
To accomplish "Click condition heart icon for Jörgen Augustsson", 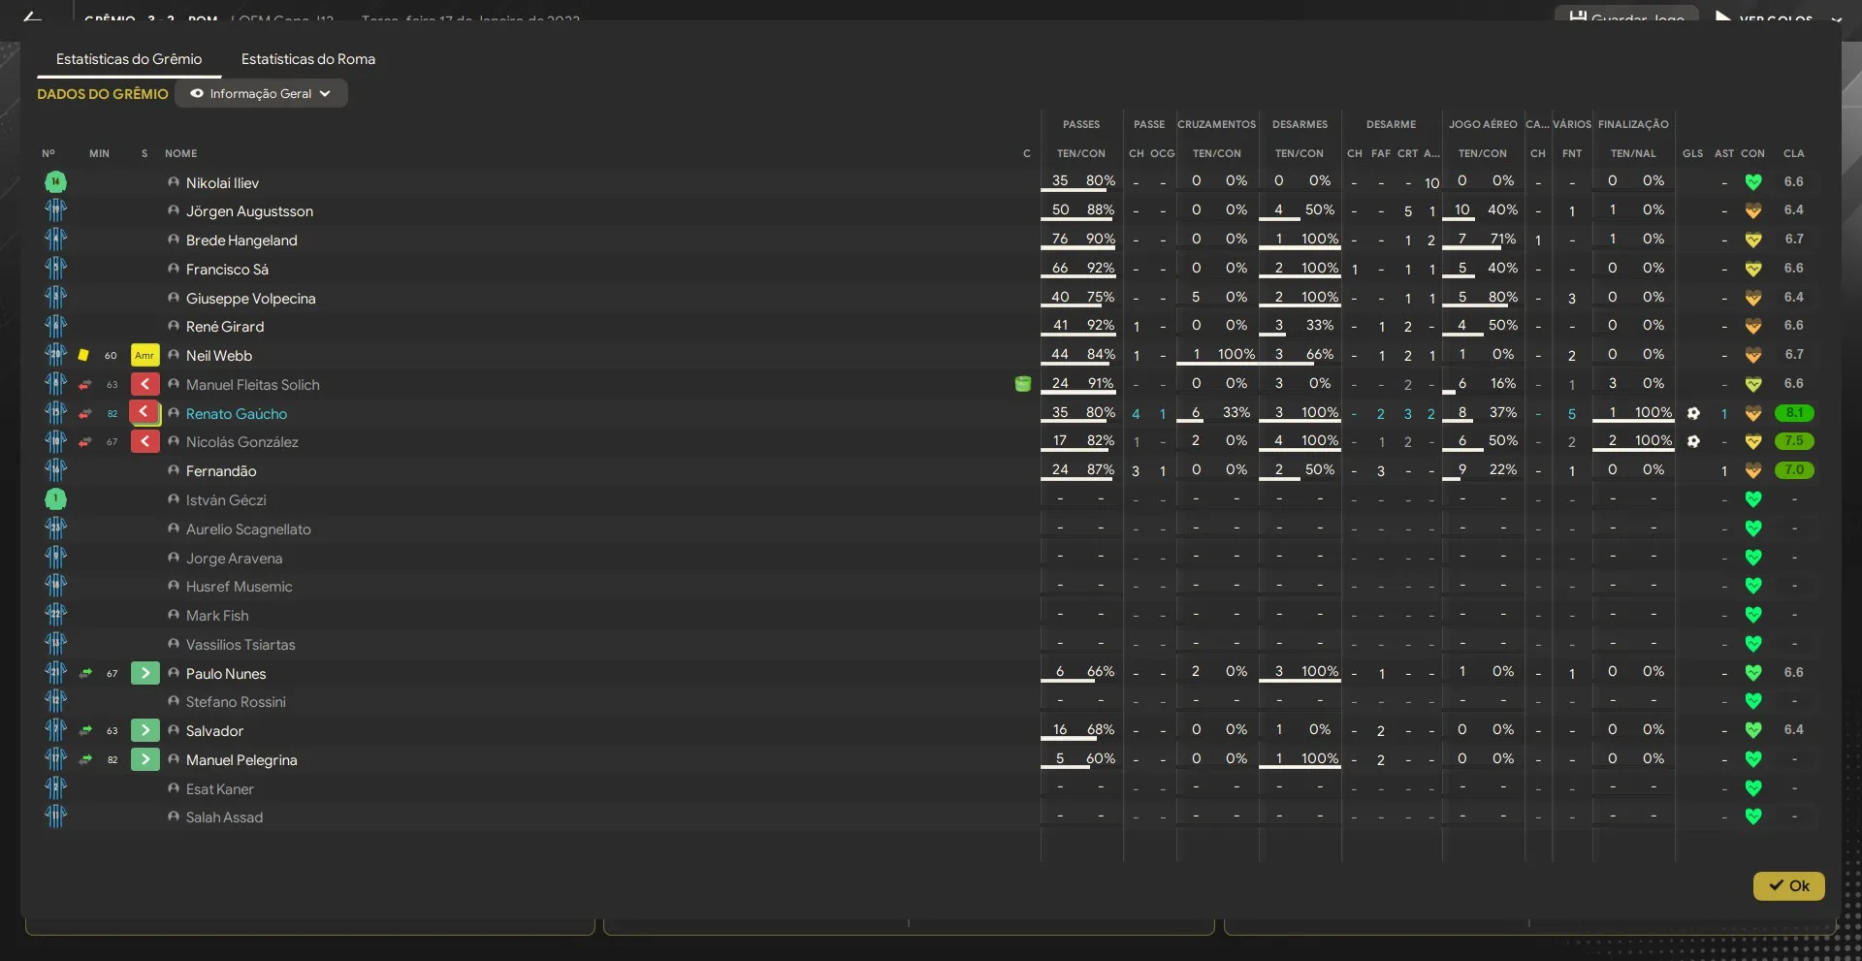I will click(1753, 210).
